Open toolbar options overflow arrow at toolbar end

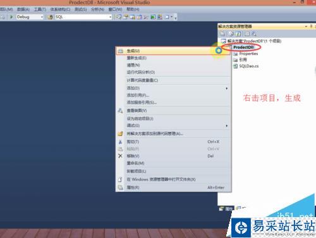click(176, 17)
